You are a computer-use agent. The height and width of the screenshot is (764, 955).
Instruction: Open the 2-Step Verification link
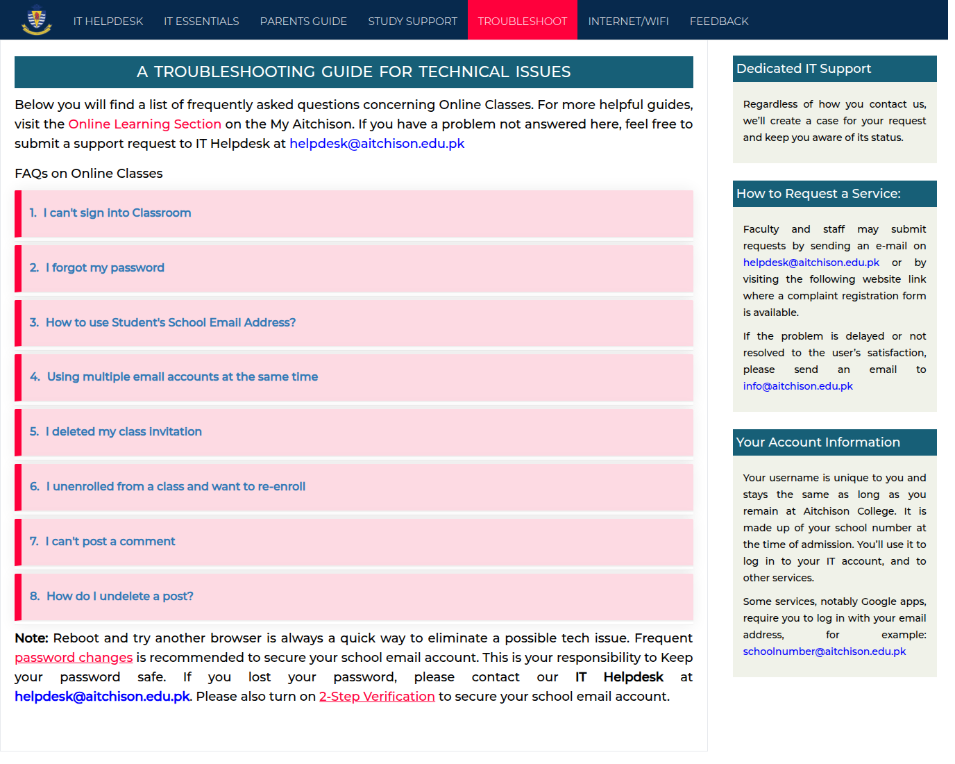click(377, 696)
